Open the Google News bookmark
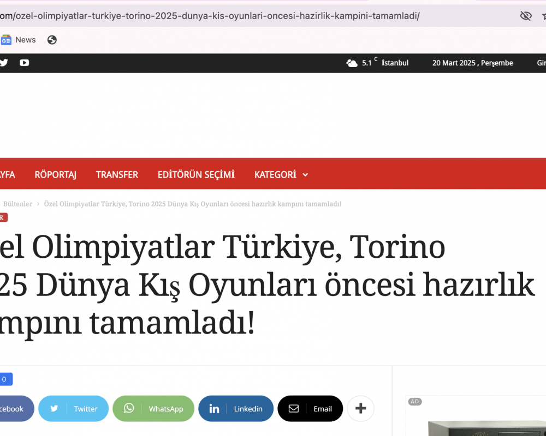 (x=18, y=40)
